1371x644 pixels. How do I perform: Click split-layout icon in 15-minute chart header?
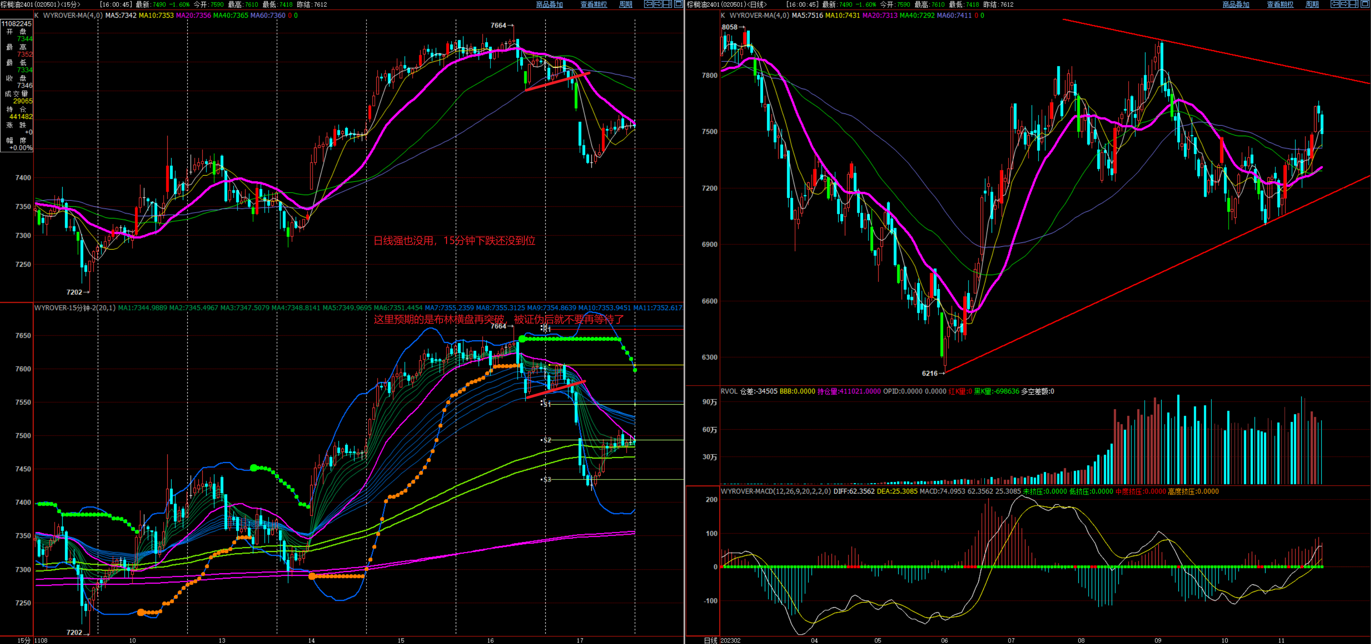pos(667,4)
